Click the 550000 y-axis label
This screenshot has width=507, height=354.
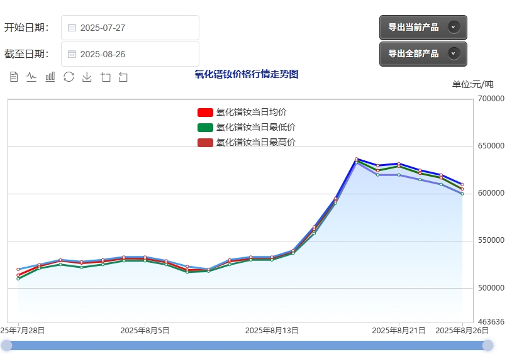point(491,240)
